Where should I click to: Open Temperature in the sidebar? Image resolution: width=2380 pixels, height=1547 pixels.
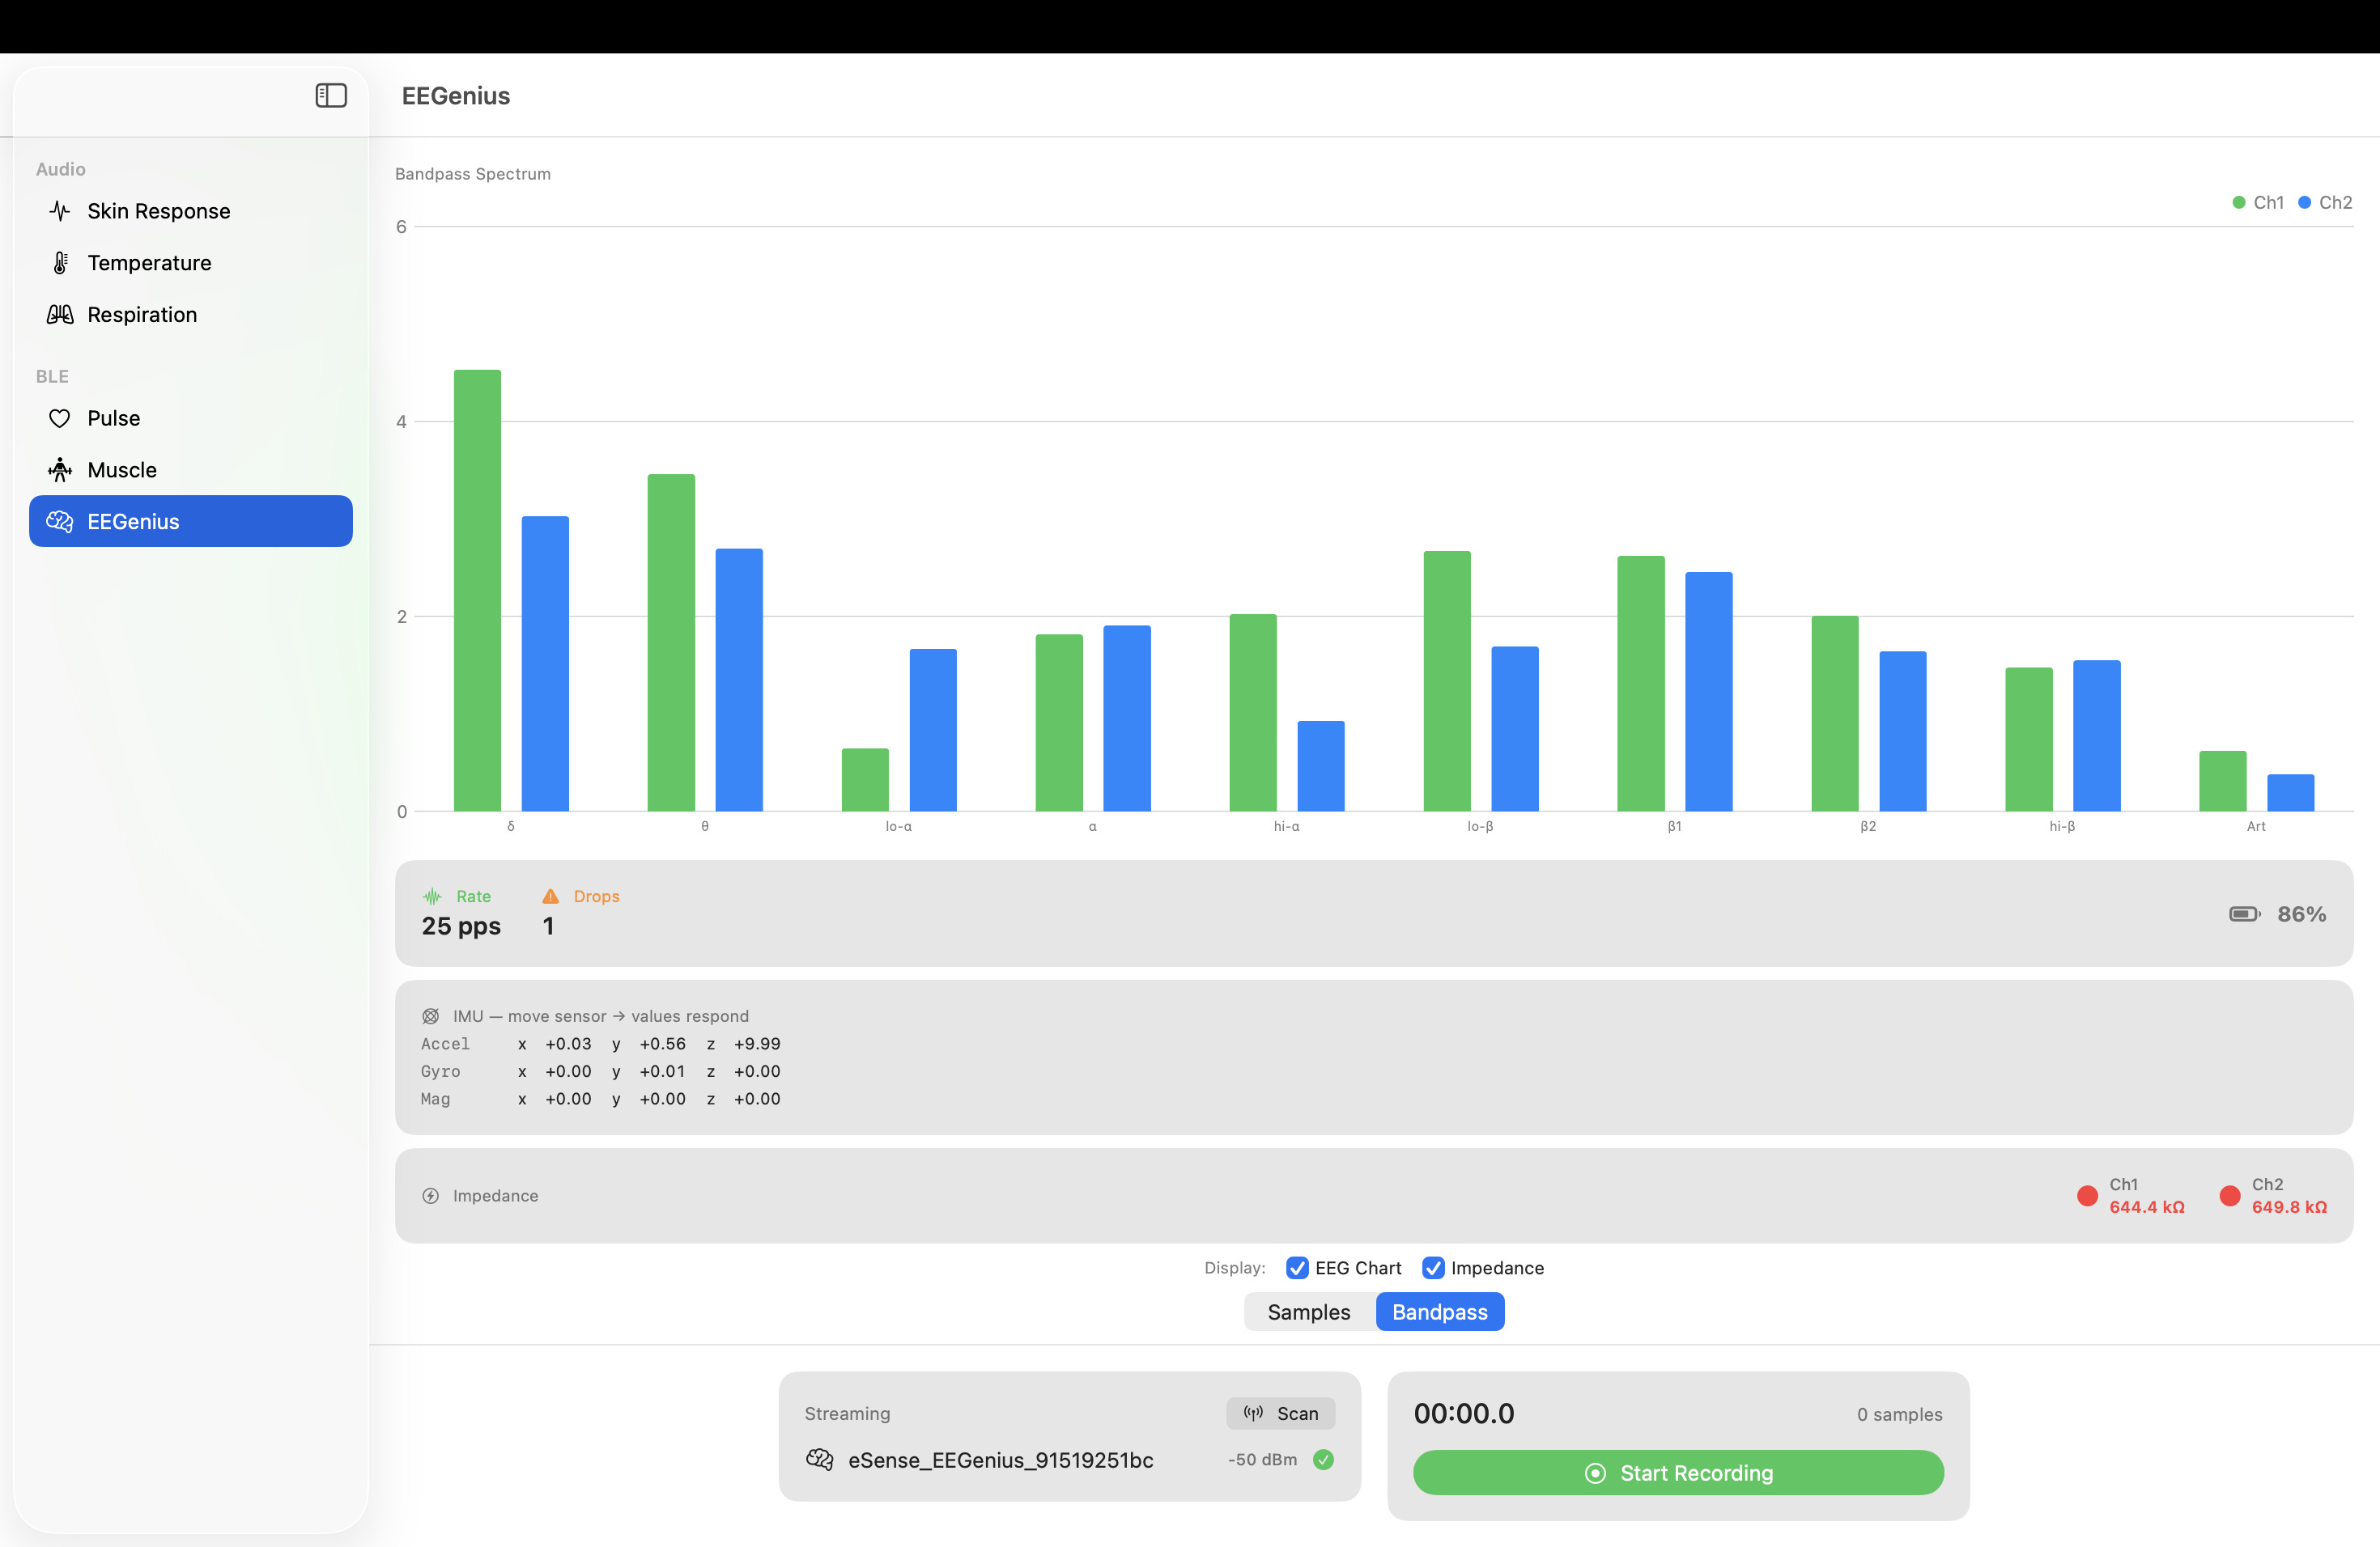[191, 263]
